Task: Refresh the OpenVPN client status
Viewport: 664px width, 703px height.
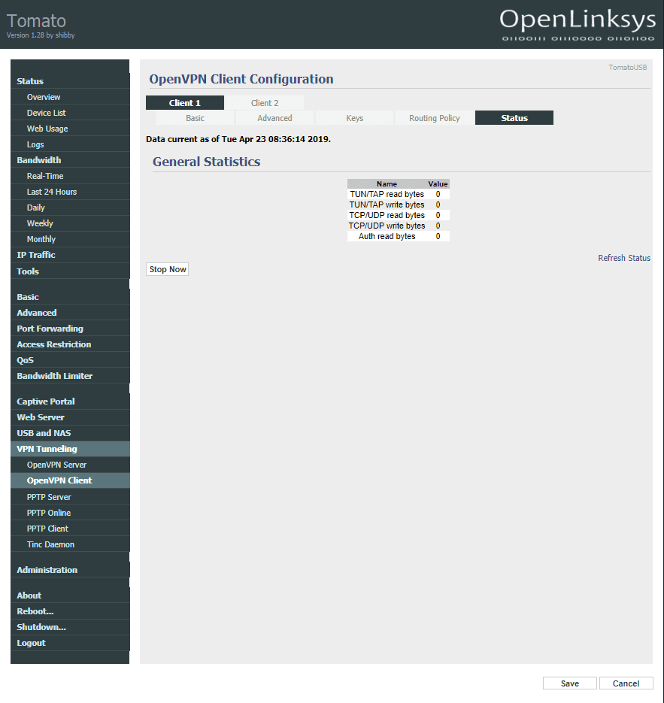Action: click(x=623, y=257)
